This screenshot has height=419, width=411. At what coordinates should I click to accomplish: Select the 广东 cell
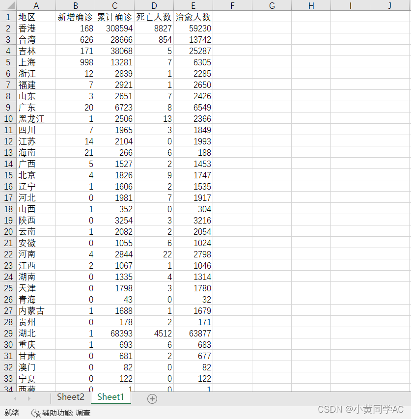[36, 107]
